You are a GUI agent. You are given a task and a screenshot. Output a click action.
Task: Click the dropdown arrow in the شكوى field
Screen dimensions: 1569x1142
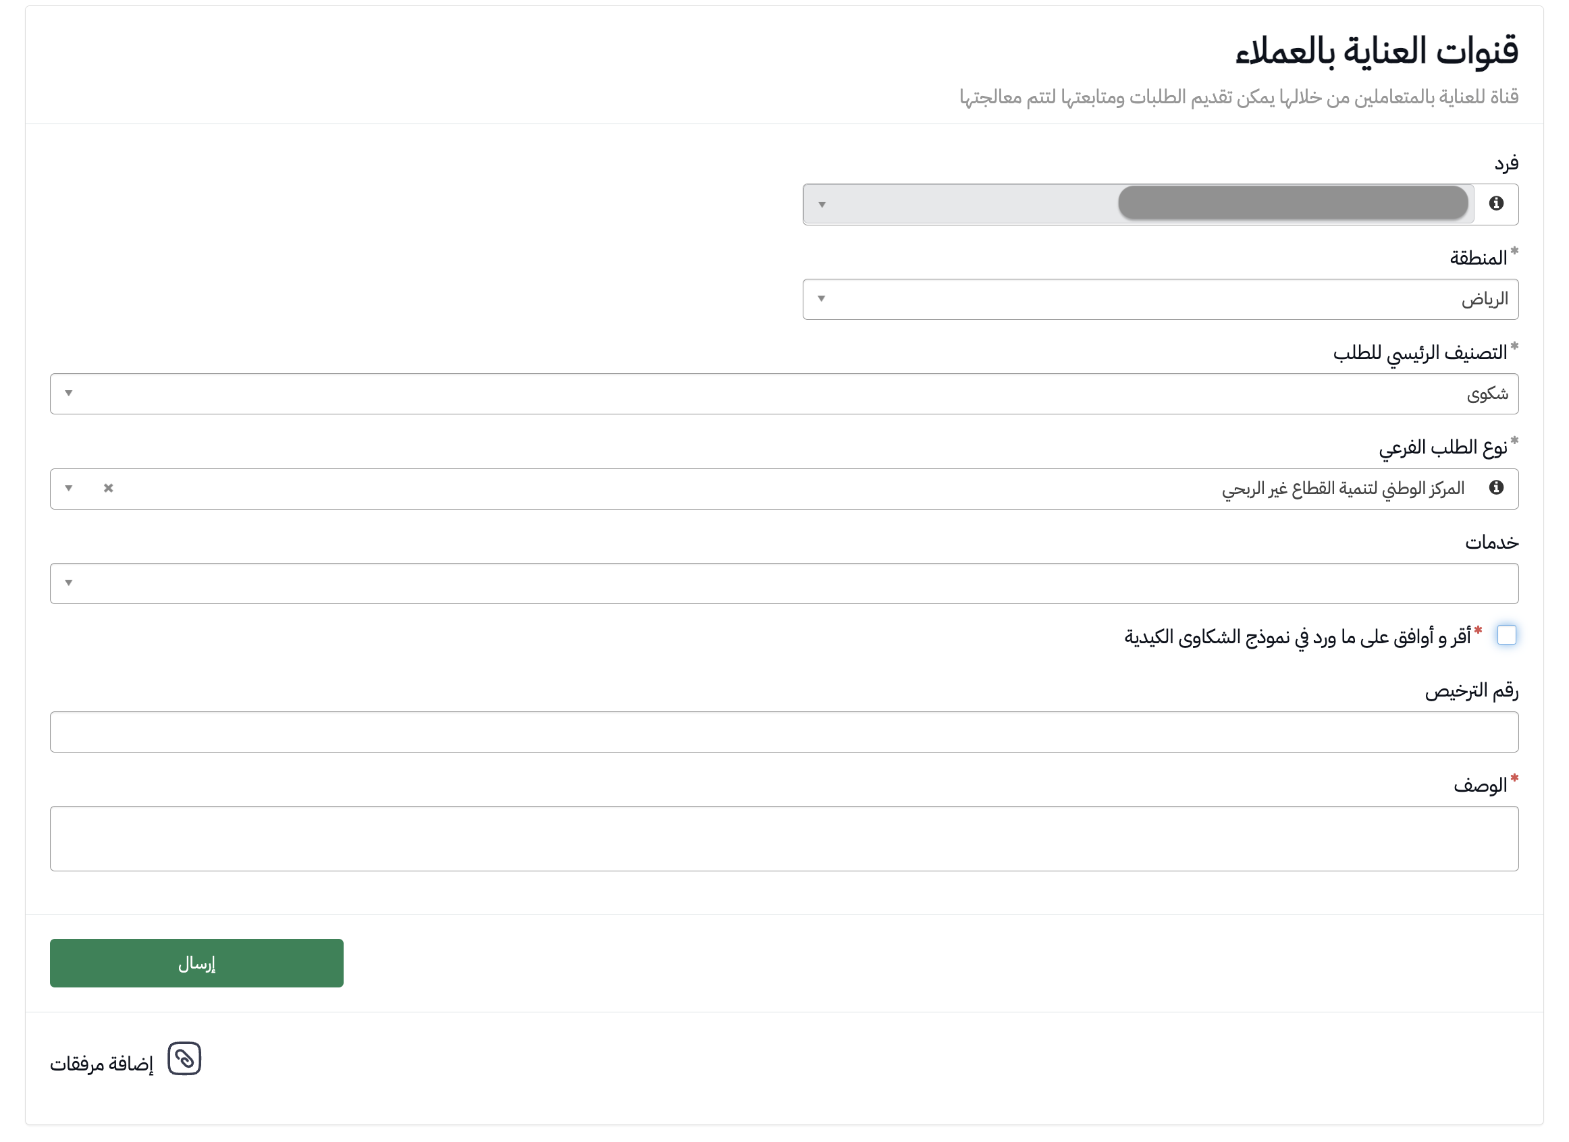68,393
